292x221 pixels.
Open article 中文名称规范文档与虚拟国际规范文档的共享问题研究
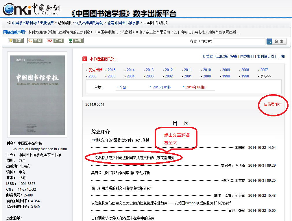click(x=133, y=158)
